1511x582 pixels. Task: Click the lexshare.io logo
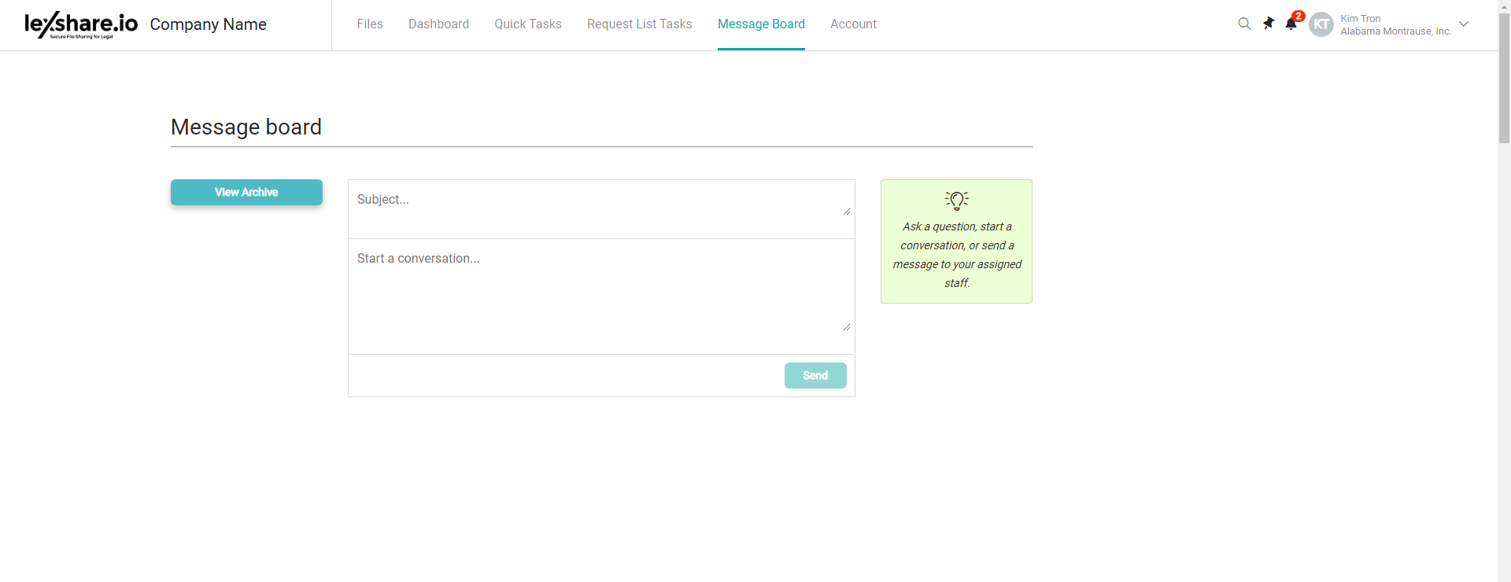(x=81, y=24)
